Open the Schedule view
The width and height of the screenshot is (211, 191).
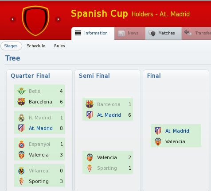(x=36, y=46)
